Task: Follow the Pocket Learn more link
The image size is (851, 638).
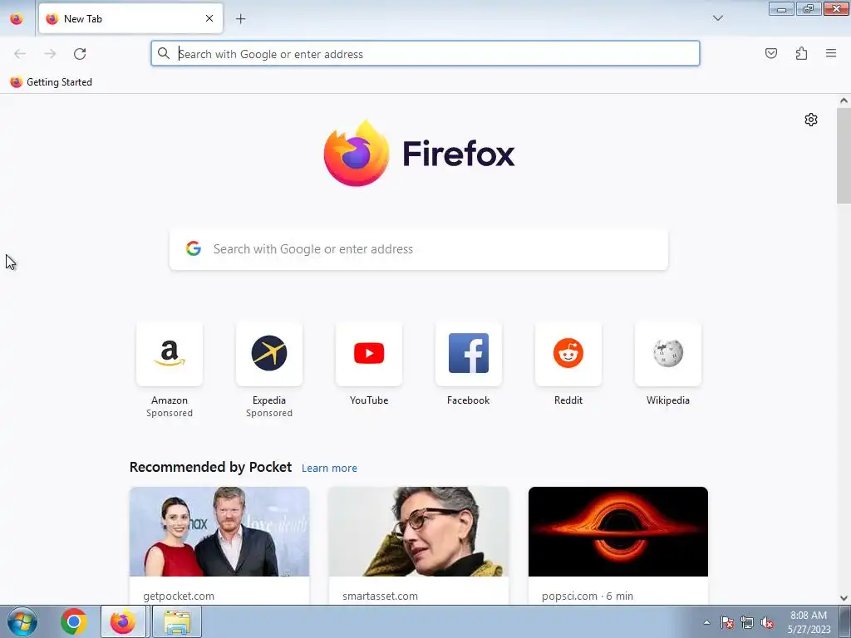Action: click(x=329, y=468)
